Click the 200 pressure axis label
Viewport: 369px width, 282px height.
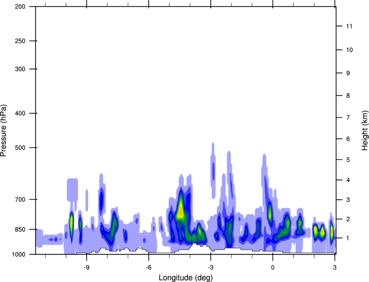(x=20, y=7)
